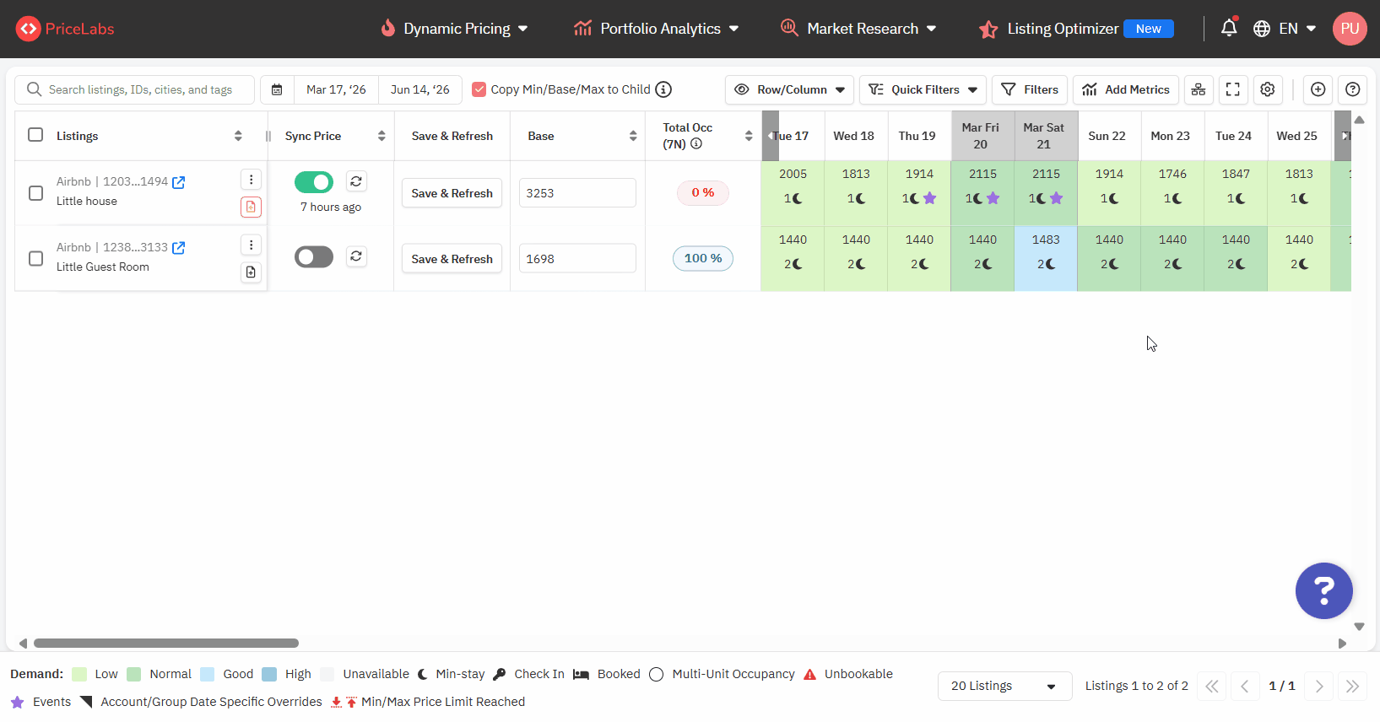This screenshot has height=722, width=1380.
Task: Open three-dot menu for Little Guest Room
Action: tap(251, 245)
